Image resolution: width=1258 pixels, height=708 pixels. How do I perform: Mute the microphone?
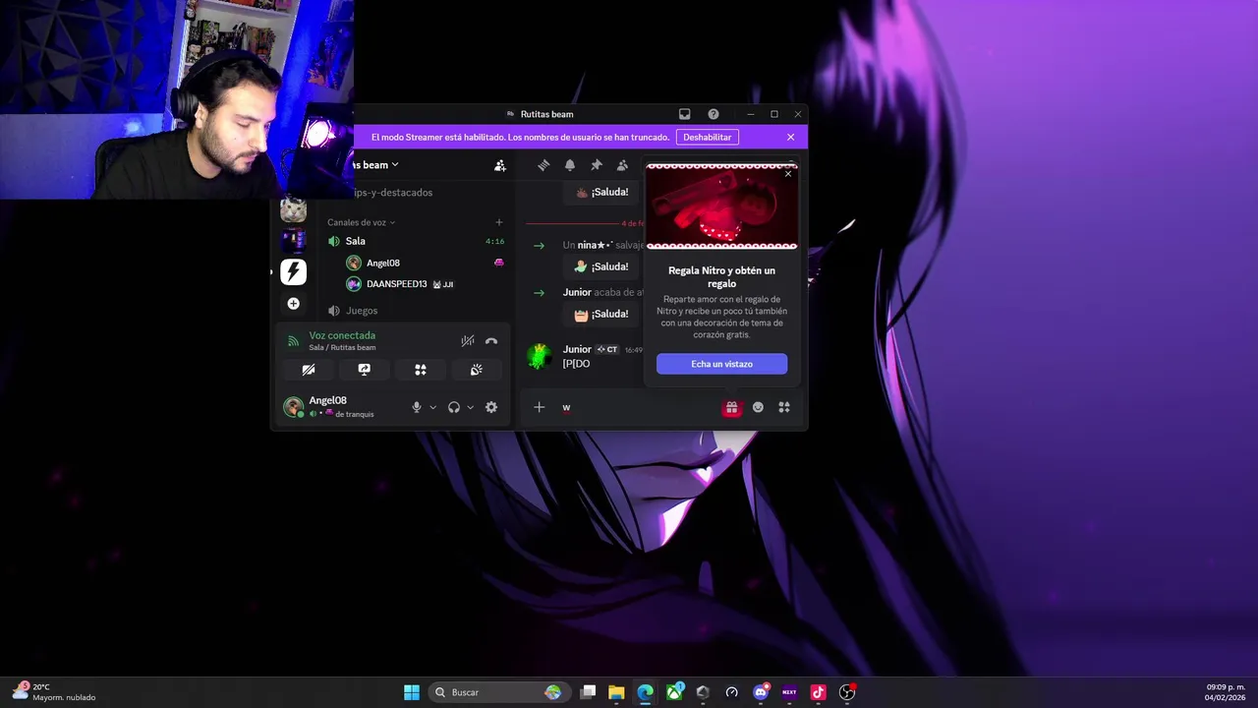tap(417, 407)
